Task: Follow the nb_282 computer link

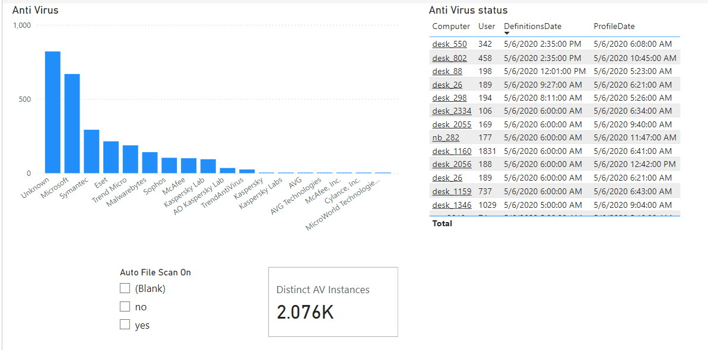Action: click(446, 137)
